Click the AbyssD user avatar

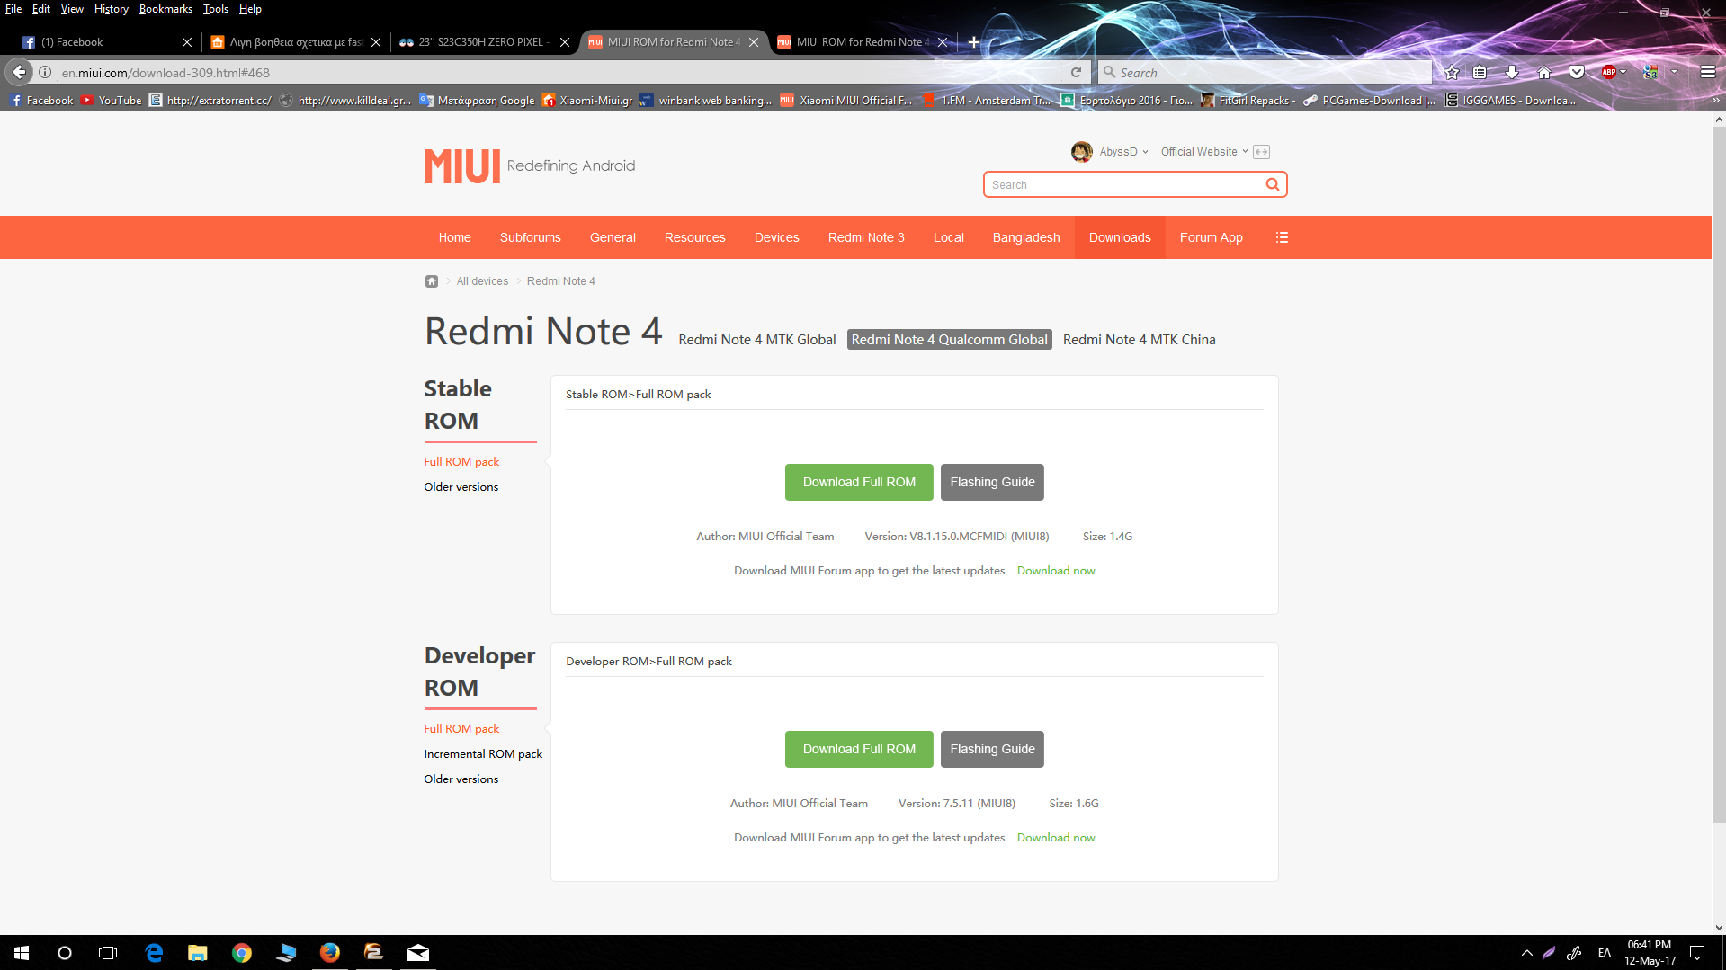point(1082,152)
